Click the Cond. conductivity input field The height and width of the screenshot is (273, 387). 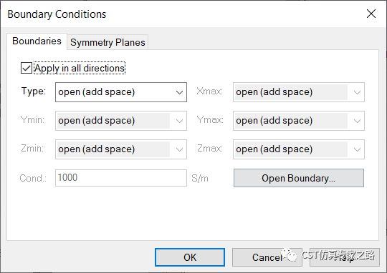click(121, 178)
